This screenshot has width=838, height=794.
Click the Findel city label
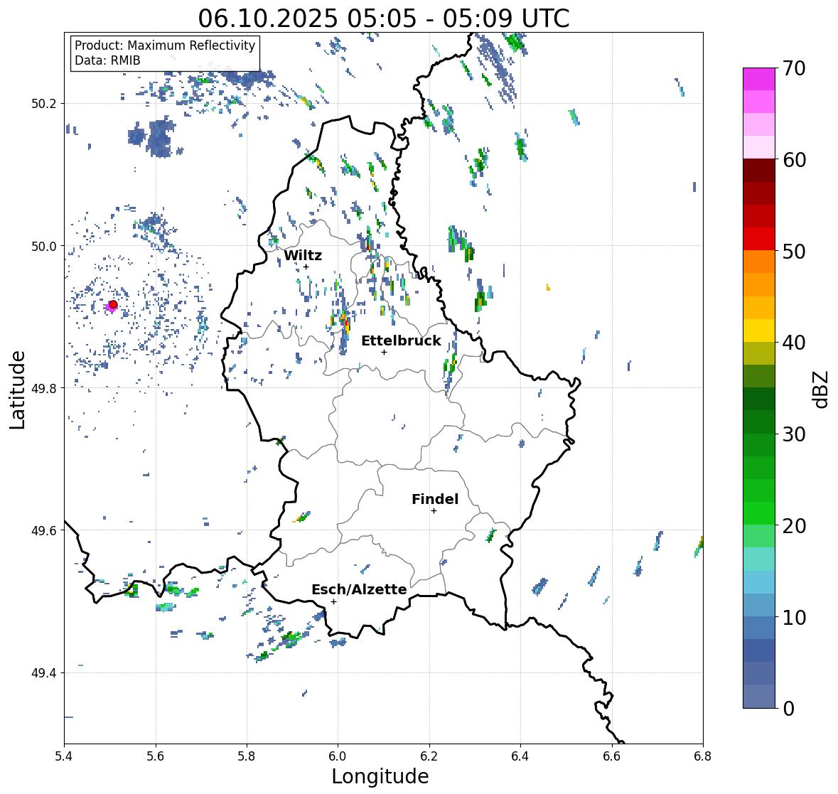tap(435, 499)
